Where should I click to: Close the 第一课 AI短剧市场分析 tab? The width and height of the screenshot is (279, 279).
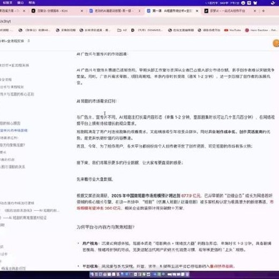coord(197,11)
